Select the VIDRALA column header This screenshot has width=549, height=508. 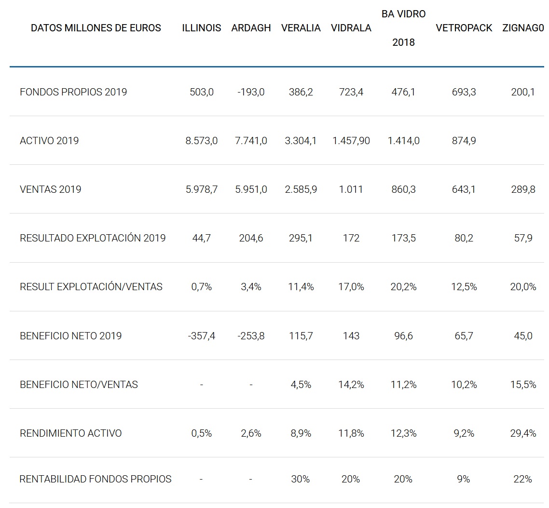351,28
